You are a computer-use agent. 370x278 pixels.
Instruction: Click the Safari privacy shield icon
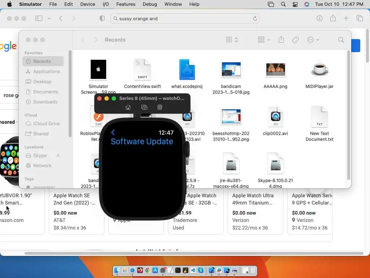[x=102, y=18]
